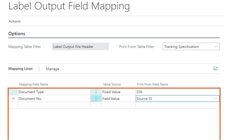Pop out Mapping Lines into full view

pos(215,69)
